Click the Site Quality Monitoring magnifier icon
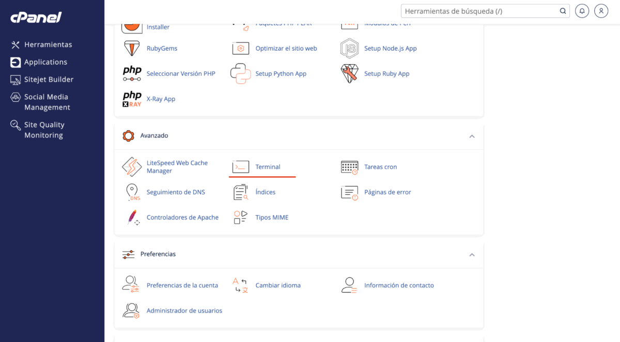This screenshot has height=342, width=620. (16, 125)
